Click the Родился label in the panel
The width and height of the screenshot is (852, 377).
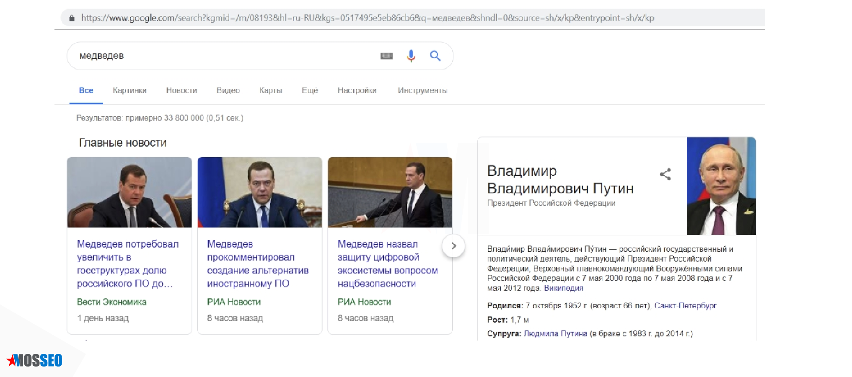coord(505,306)
